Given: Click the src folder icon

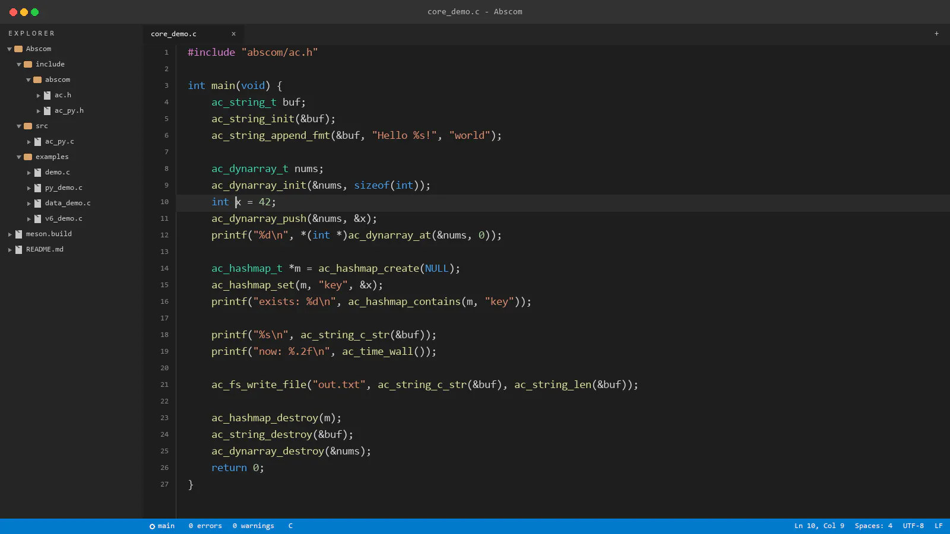Looking at the screenshot, I should pyautogui.click(x=28, y=126).
